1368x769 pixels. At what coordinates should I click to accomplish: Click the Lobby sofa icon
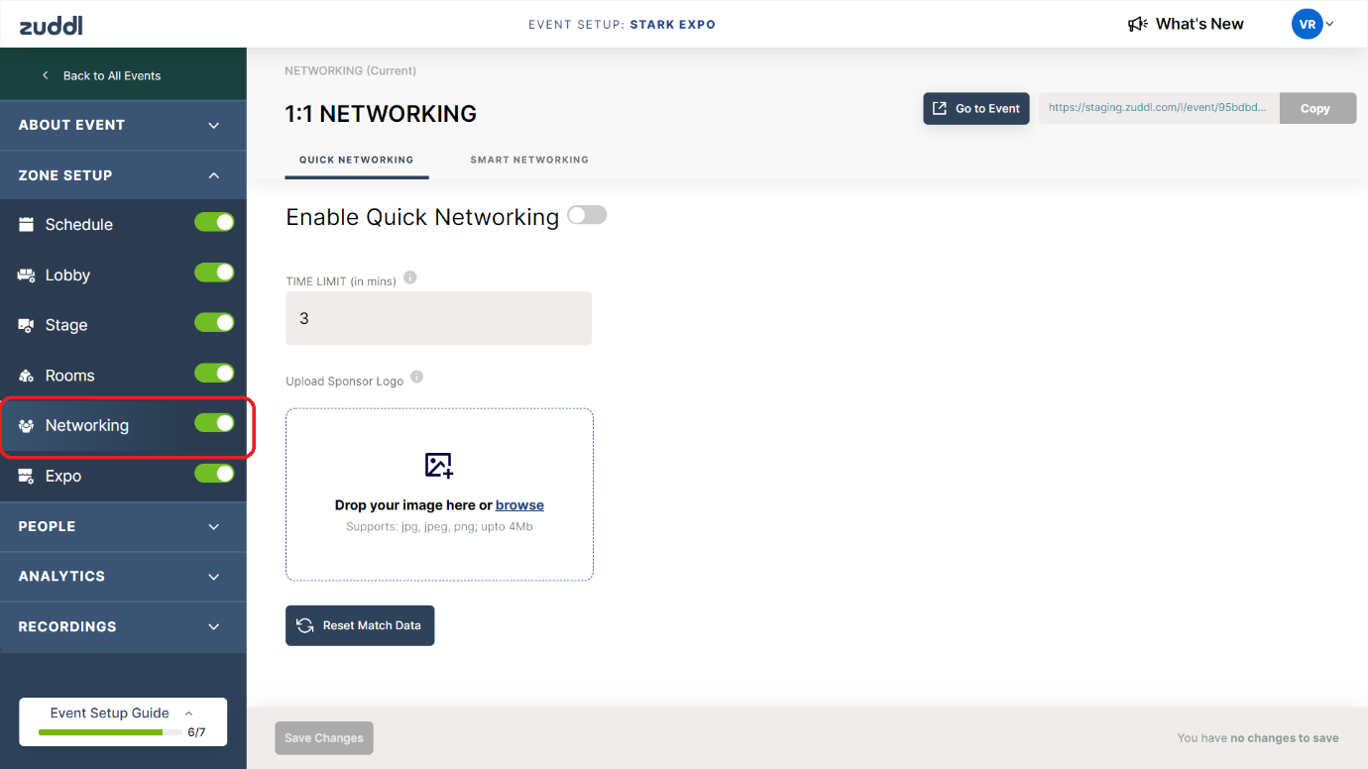[27, 275]
